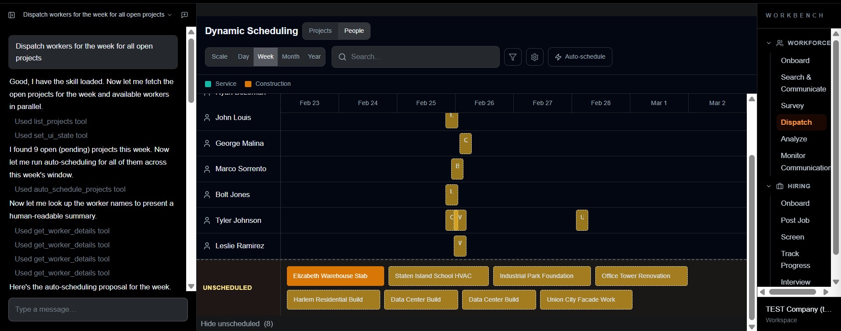Start a new chat with the message-plus icon
This screenshot has width=841, height=331.
pyautogui.click(x=185, y=15)
